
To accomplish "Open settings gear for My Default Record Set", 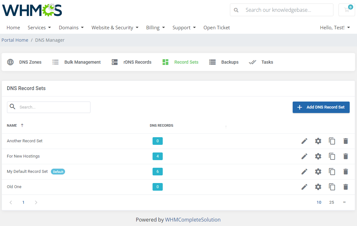I will [318, 172].
